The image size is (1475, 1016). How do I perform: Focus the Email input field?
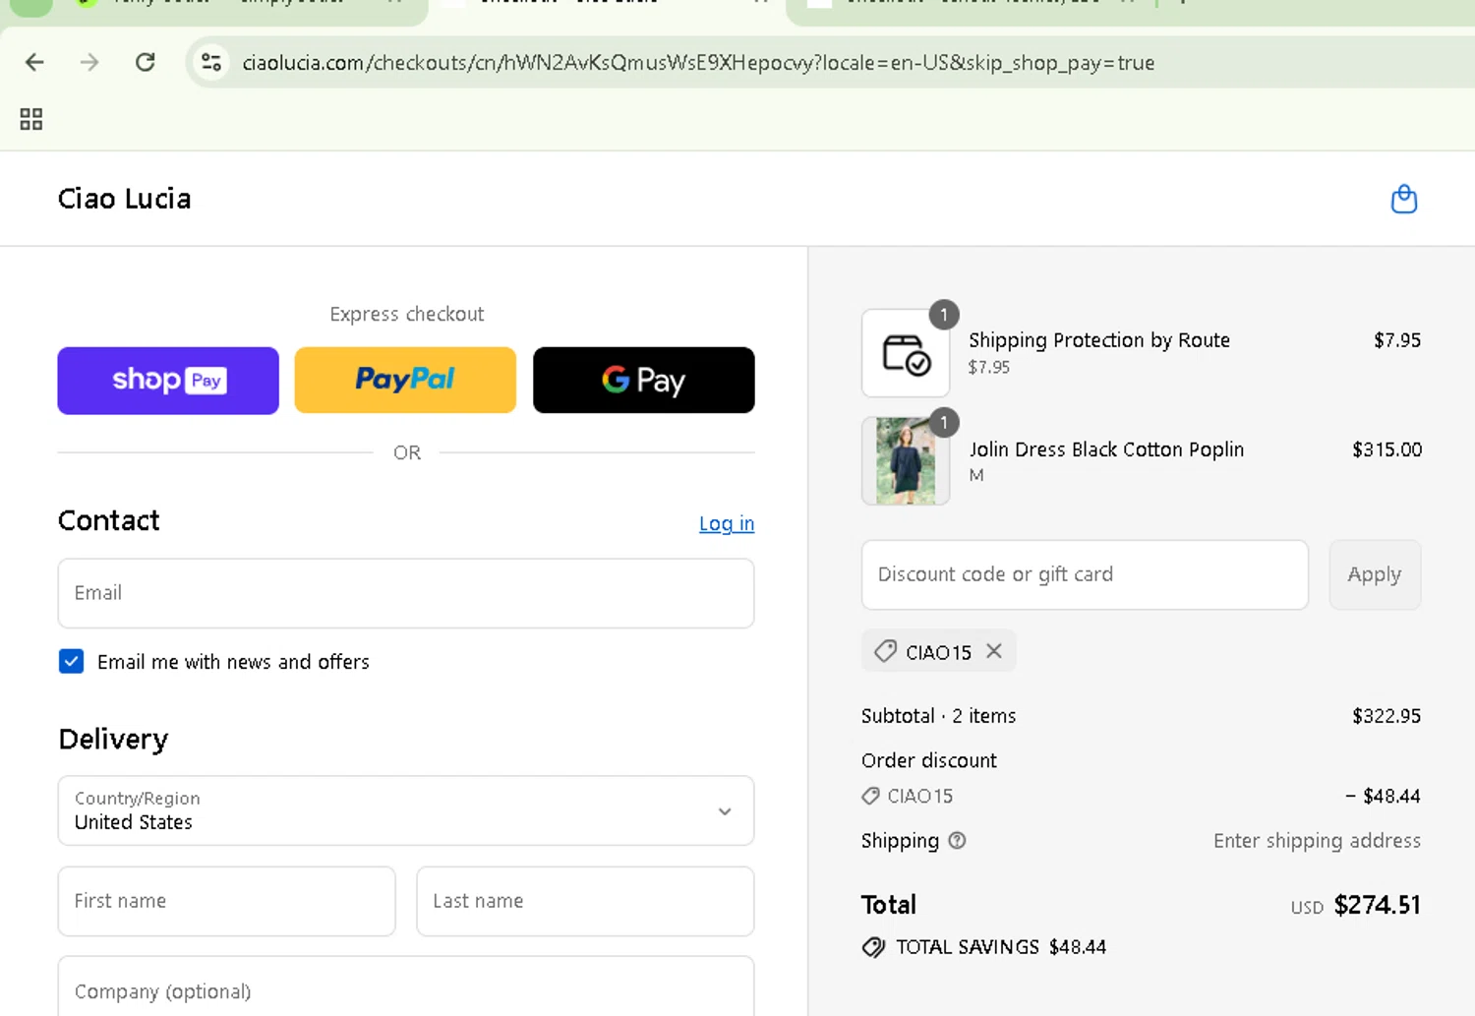point(406,593)
